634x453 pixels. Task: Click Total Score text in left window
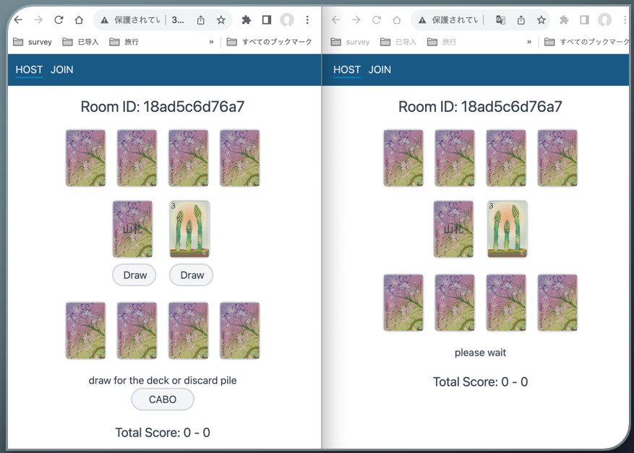click(x=163, y=432)
